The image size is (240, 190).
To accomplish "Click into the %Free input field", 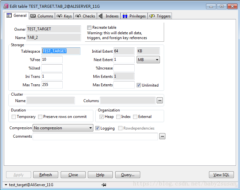I will [x=52, y=60].
